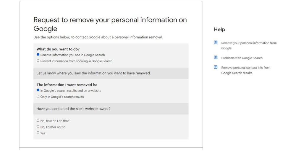
Task: Click the Prevent information from showing label text
Action: 76,61
